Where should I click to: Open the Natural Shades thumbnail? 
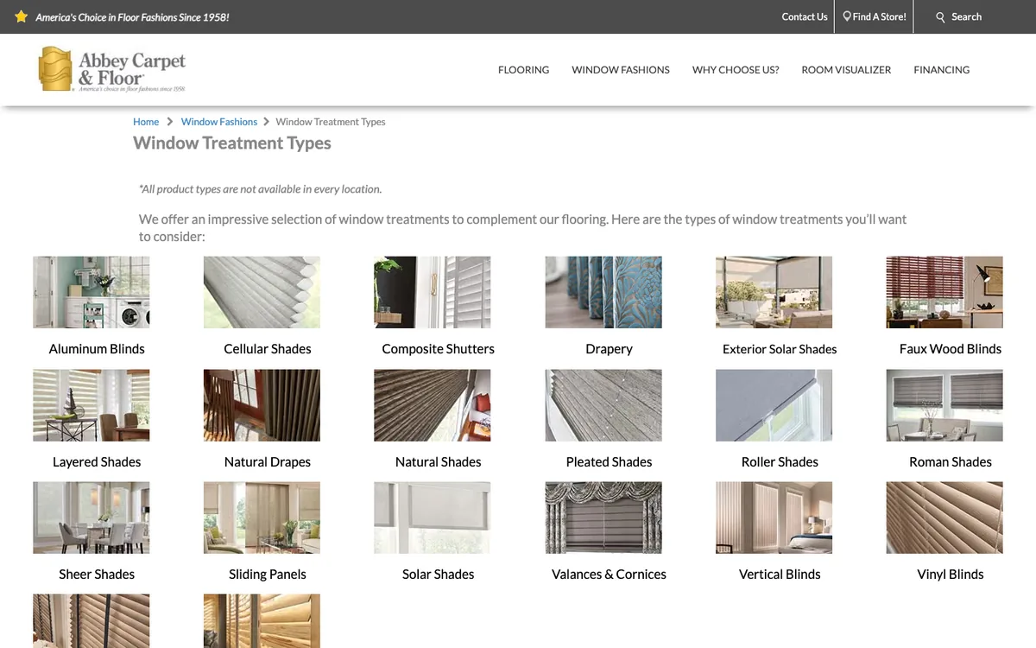(x=433, y=405)
